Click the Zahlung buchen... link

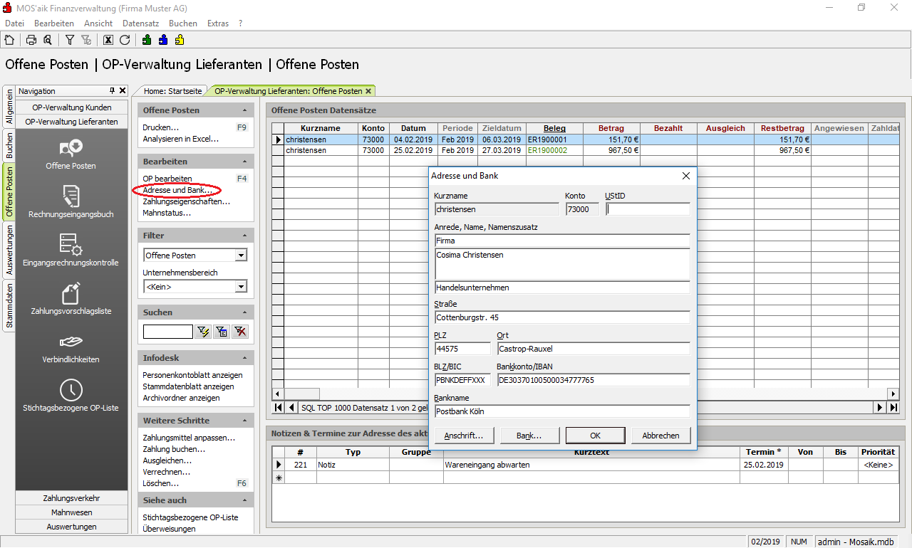click(x=174, y=449)
